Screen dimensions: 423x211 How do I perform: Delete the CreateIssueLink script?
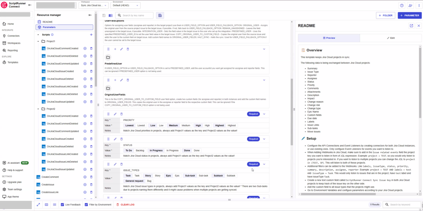click(x=91, y=192)
